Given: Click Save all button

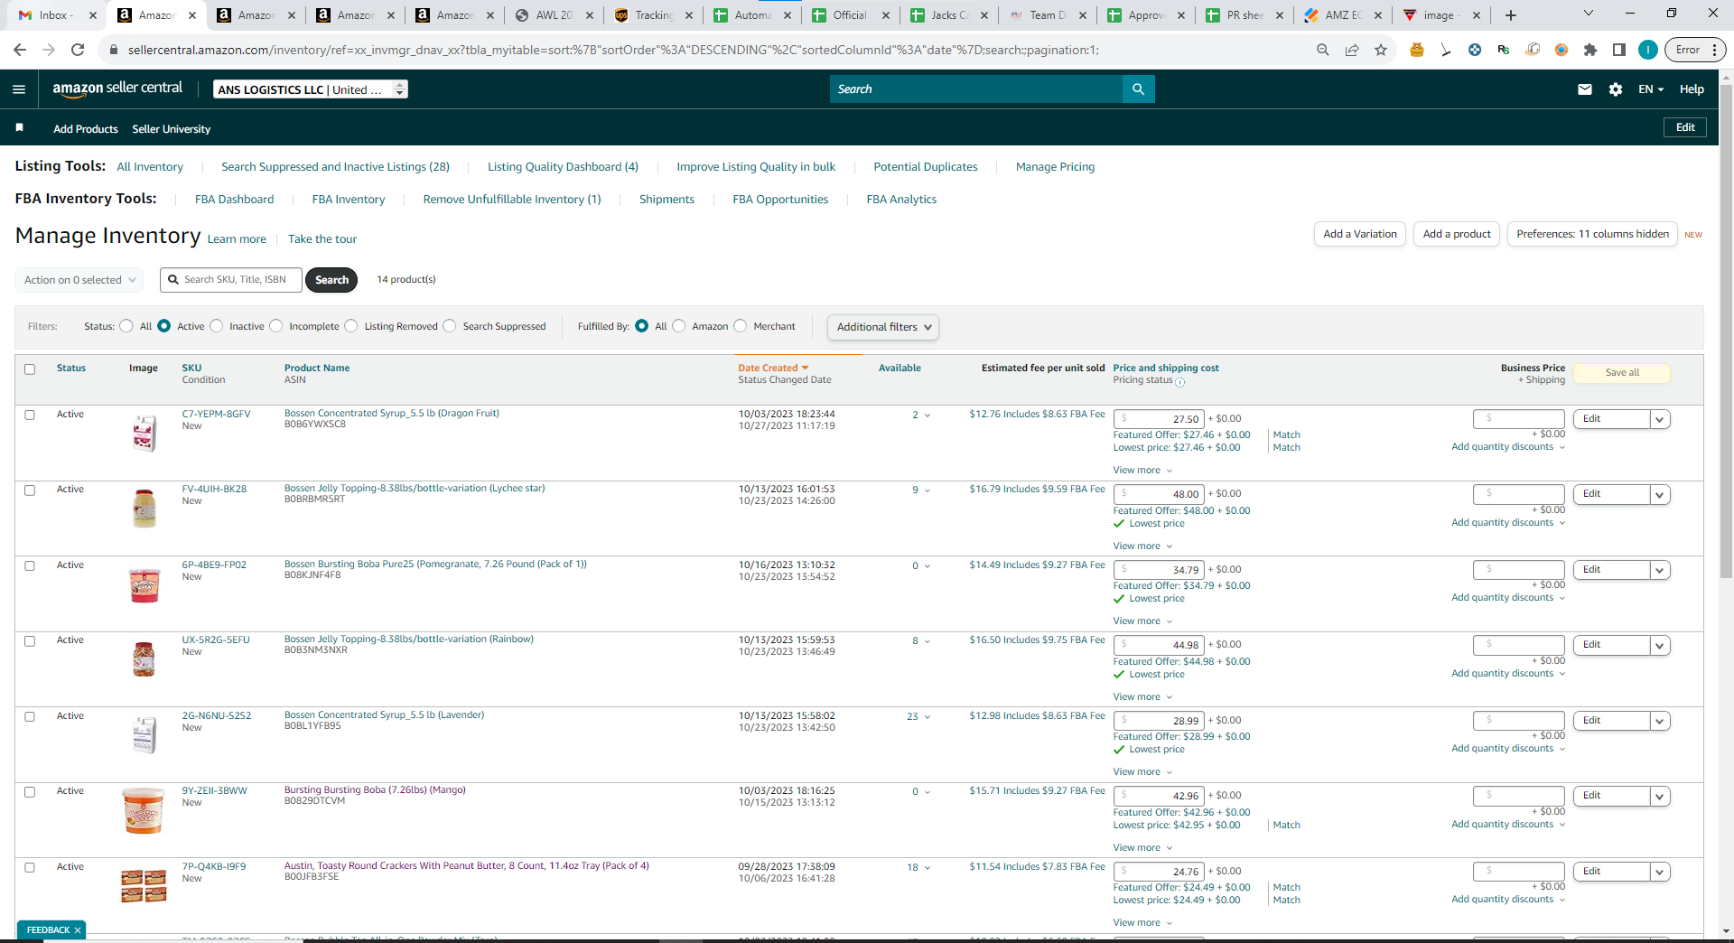Looking at the screenshot, I should click(1622, 373).
